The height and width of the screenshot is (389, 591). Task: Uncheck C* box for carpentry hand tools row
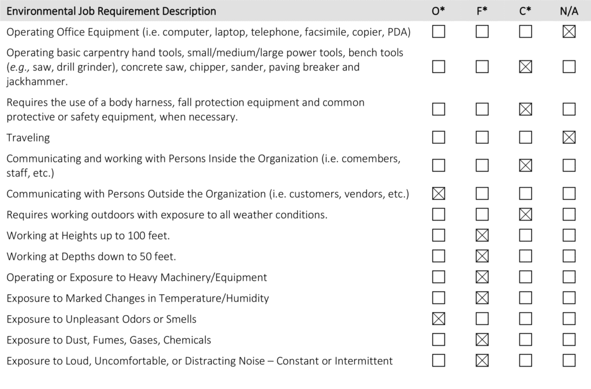click(525, 67)
